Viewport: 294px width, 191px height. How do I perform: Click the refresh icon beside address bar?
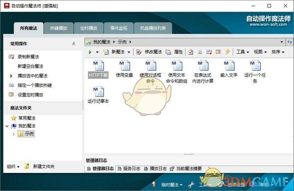click(x=289, y=42)
